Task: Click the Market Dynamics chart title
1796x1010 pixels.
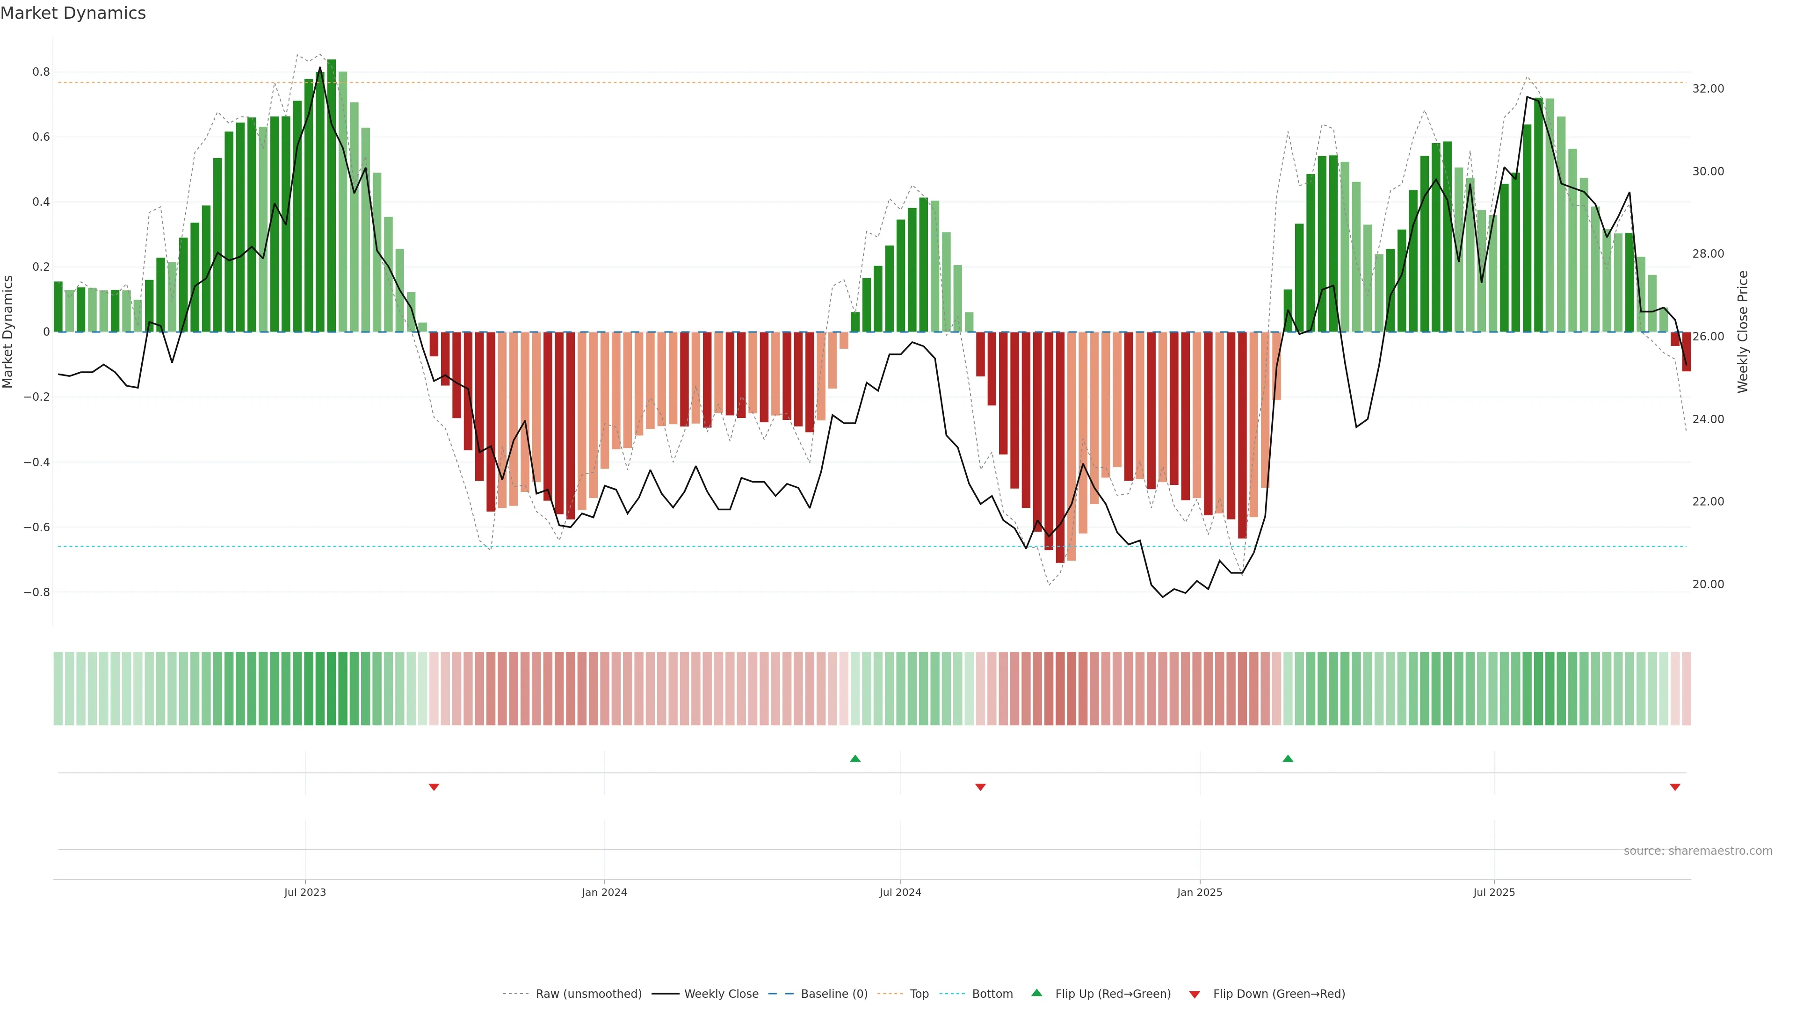Action: click(x=73, y=13)
